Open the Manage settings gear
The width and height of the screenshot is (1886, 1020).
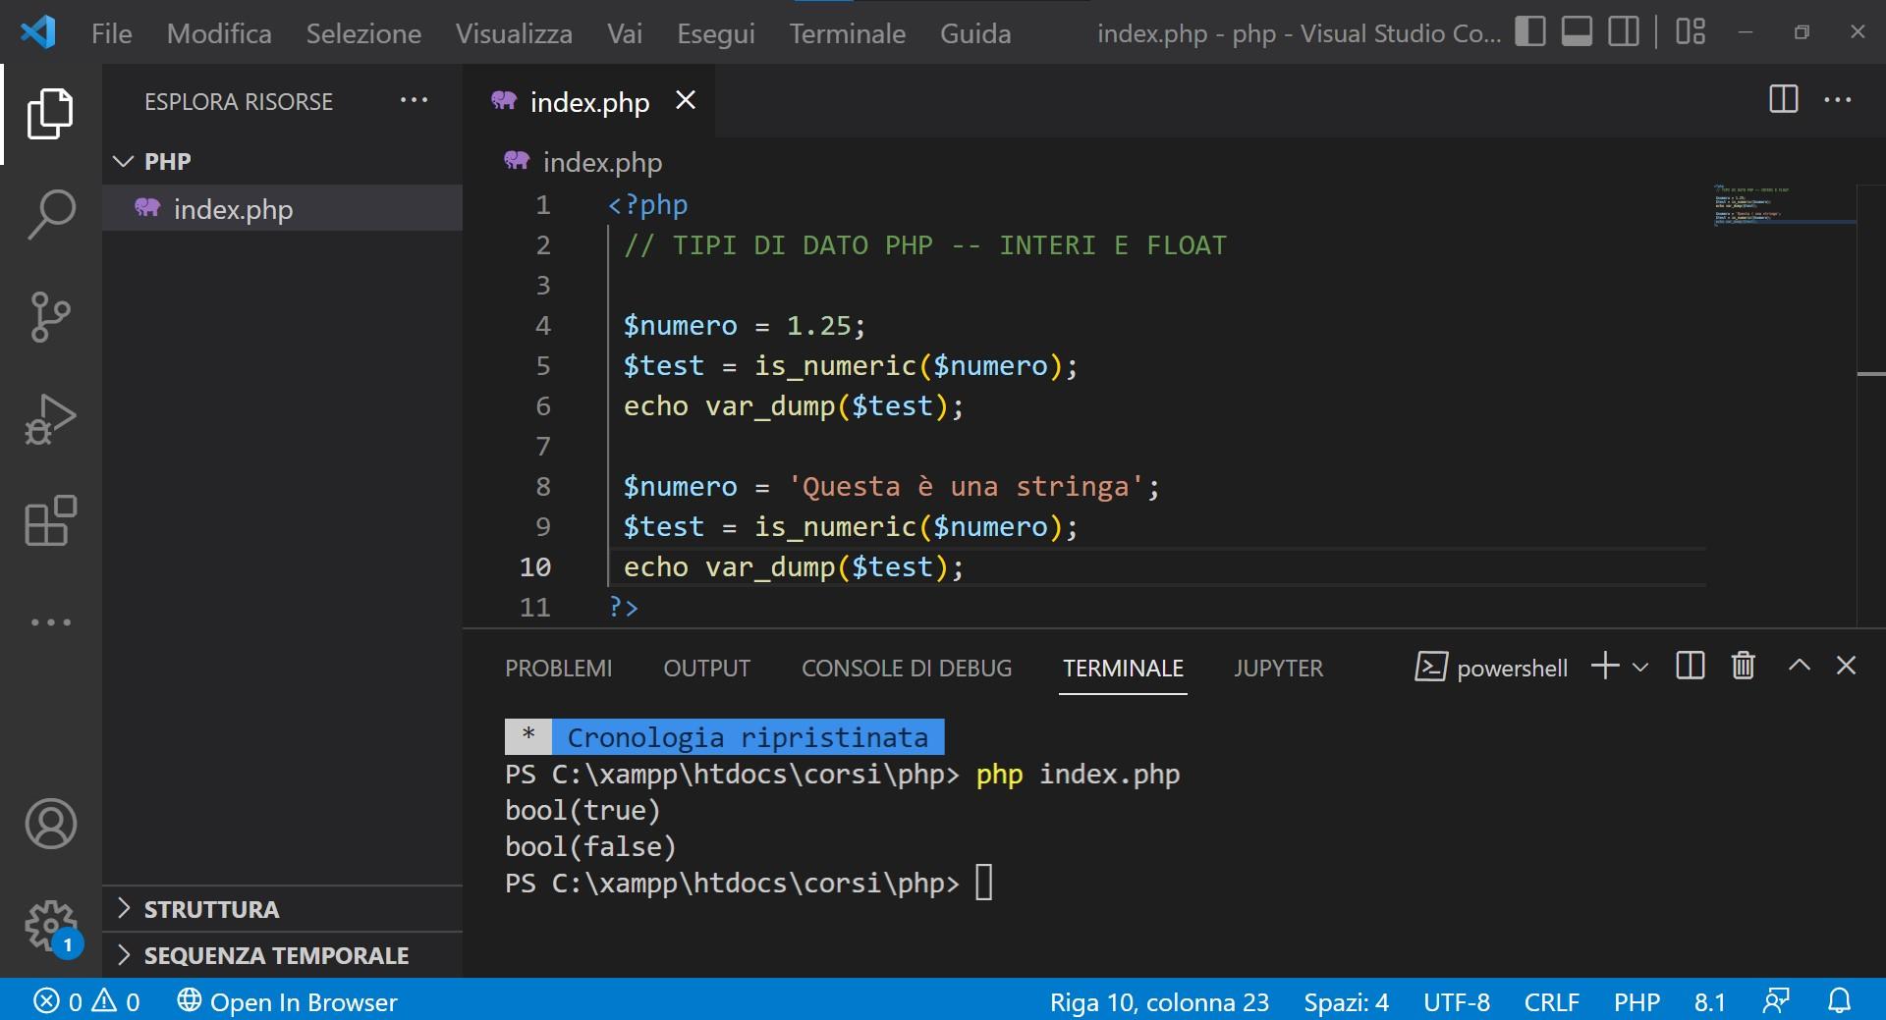50,925
